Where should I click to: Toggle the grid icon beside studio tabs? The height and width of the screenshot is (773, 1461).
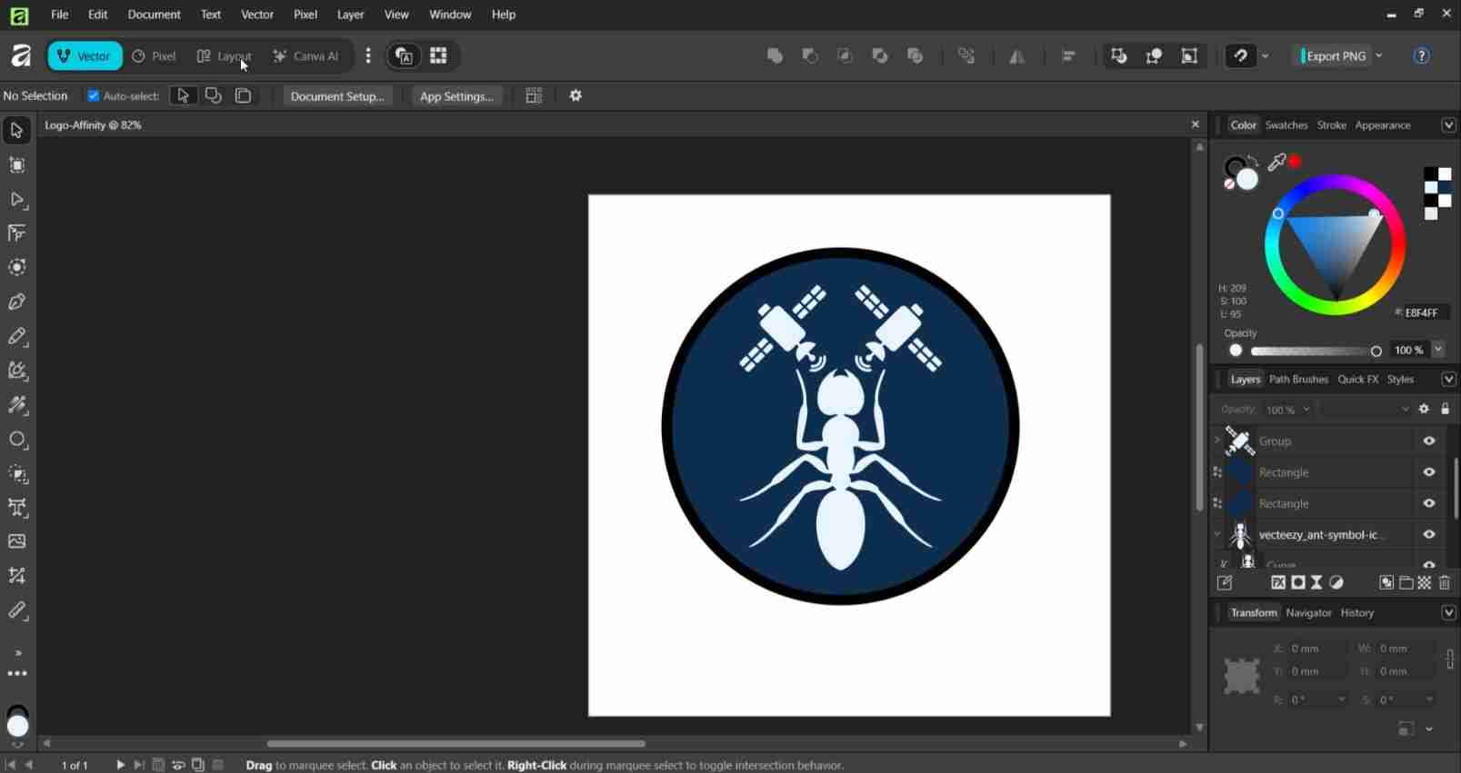pyautogui.click(x=438, y=56)
